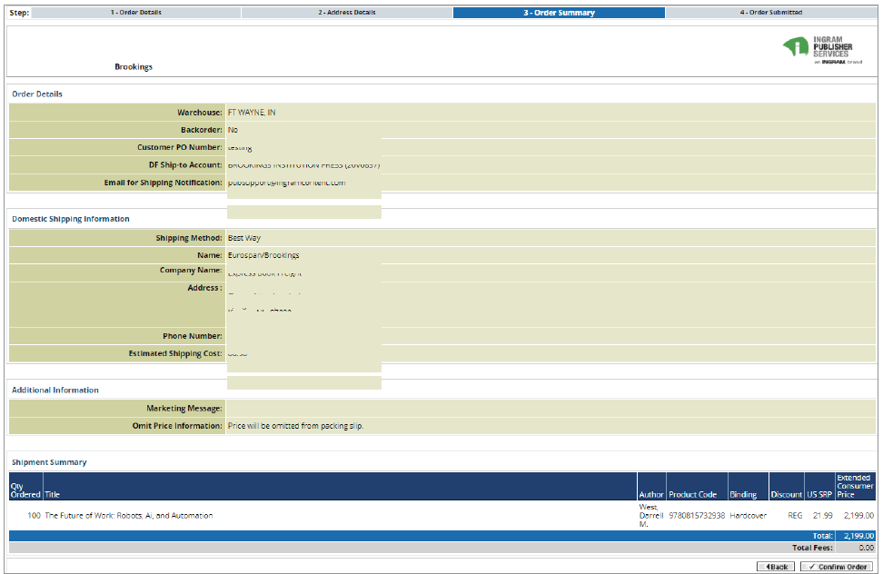Click the Shipping Method label
This screenshot has height=574, width=883.
(x=189, y=238)
